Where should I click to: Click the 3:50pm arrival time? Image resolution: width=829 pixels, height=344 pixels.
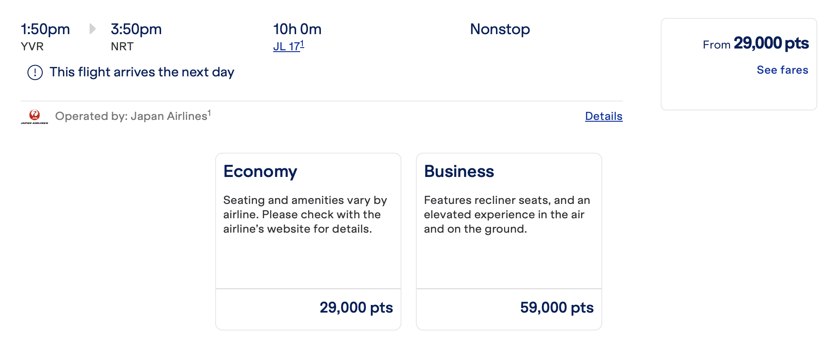(x=136, y=29)
